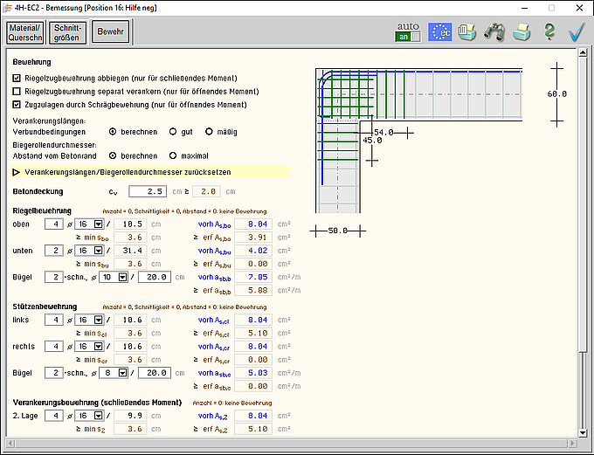Open the Schnittgrößen tab

tap(70, 32)
